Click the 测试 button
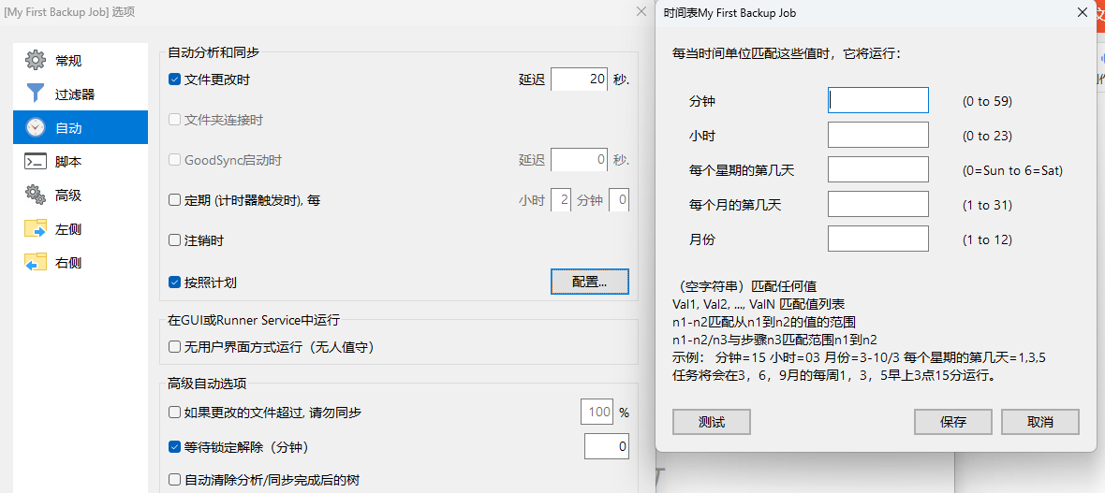This screenshot has height=493, width=1105. coord(712,422)
